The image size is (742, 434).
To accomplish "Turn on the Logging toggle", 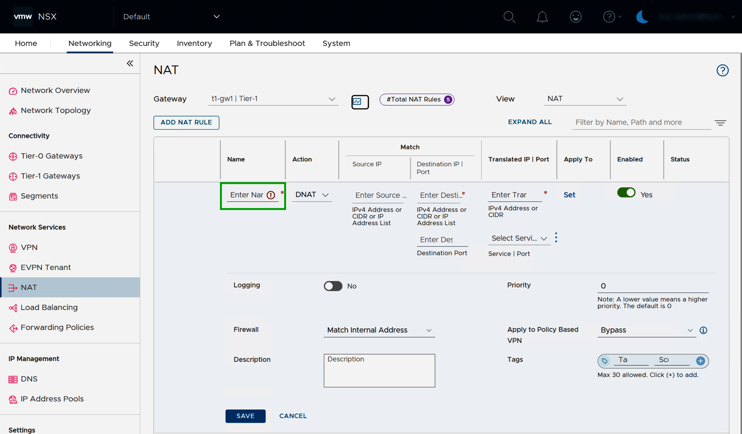I will [x=333, y=286].
